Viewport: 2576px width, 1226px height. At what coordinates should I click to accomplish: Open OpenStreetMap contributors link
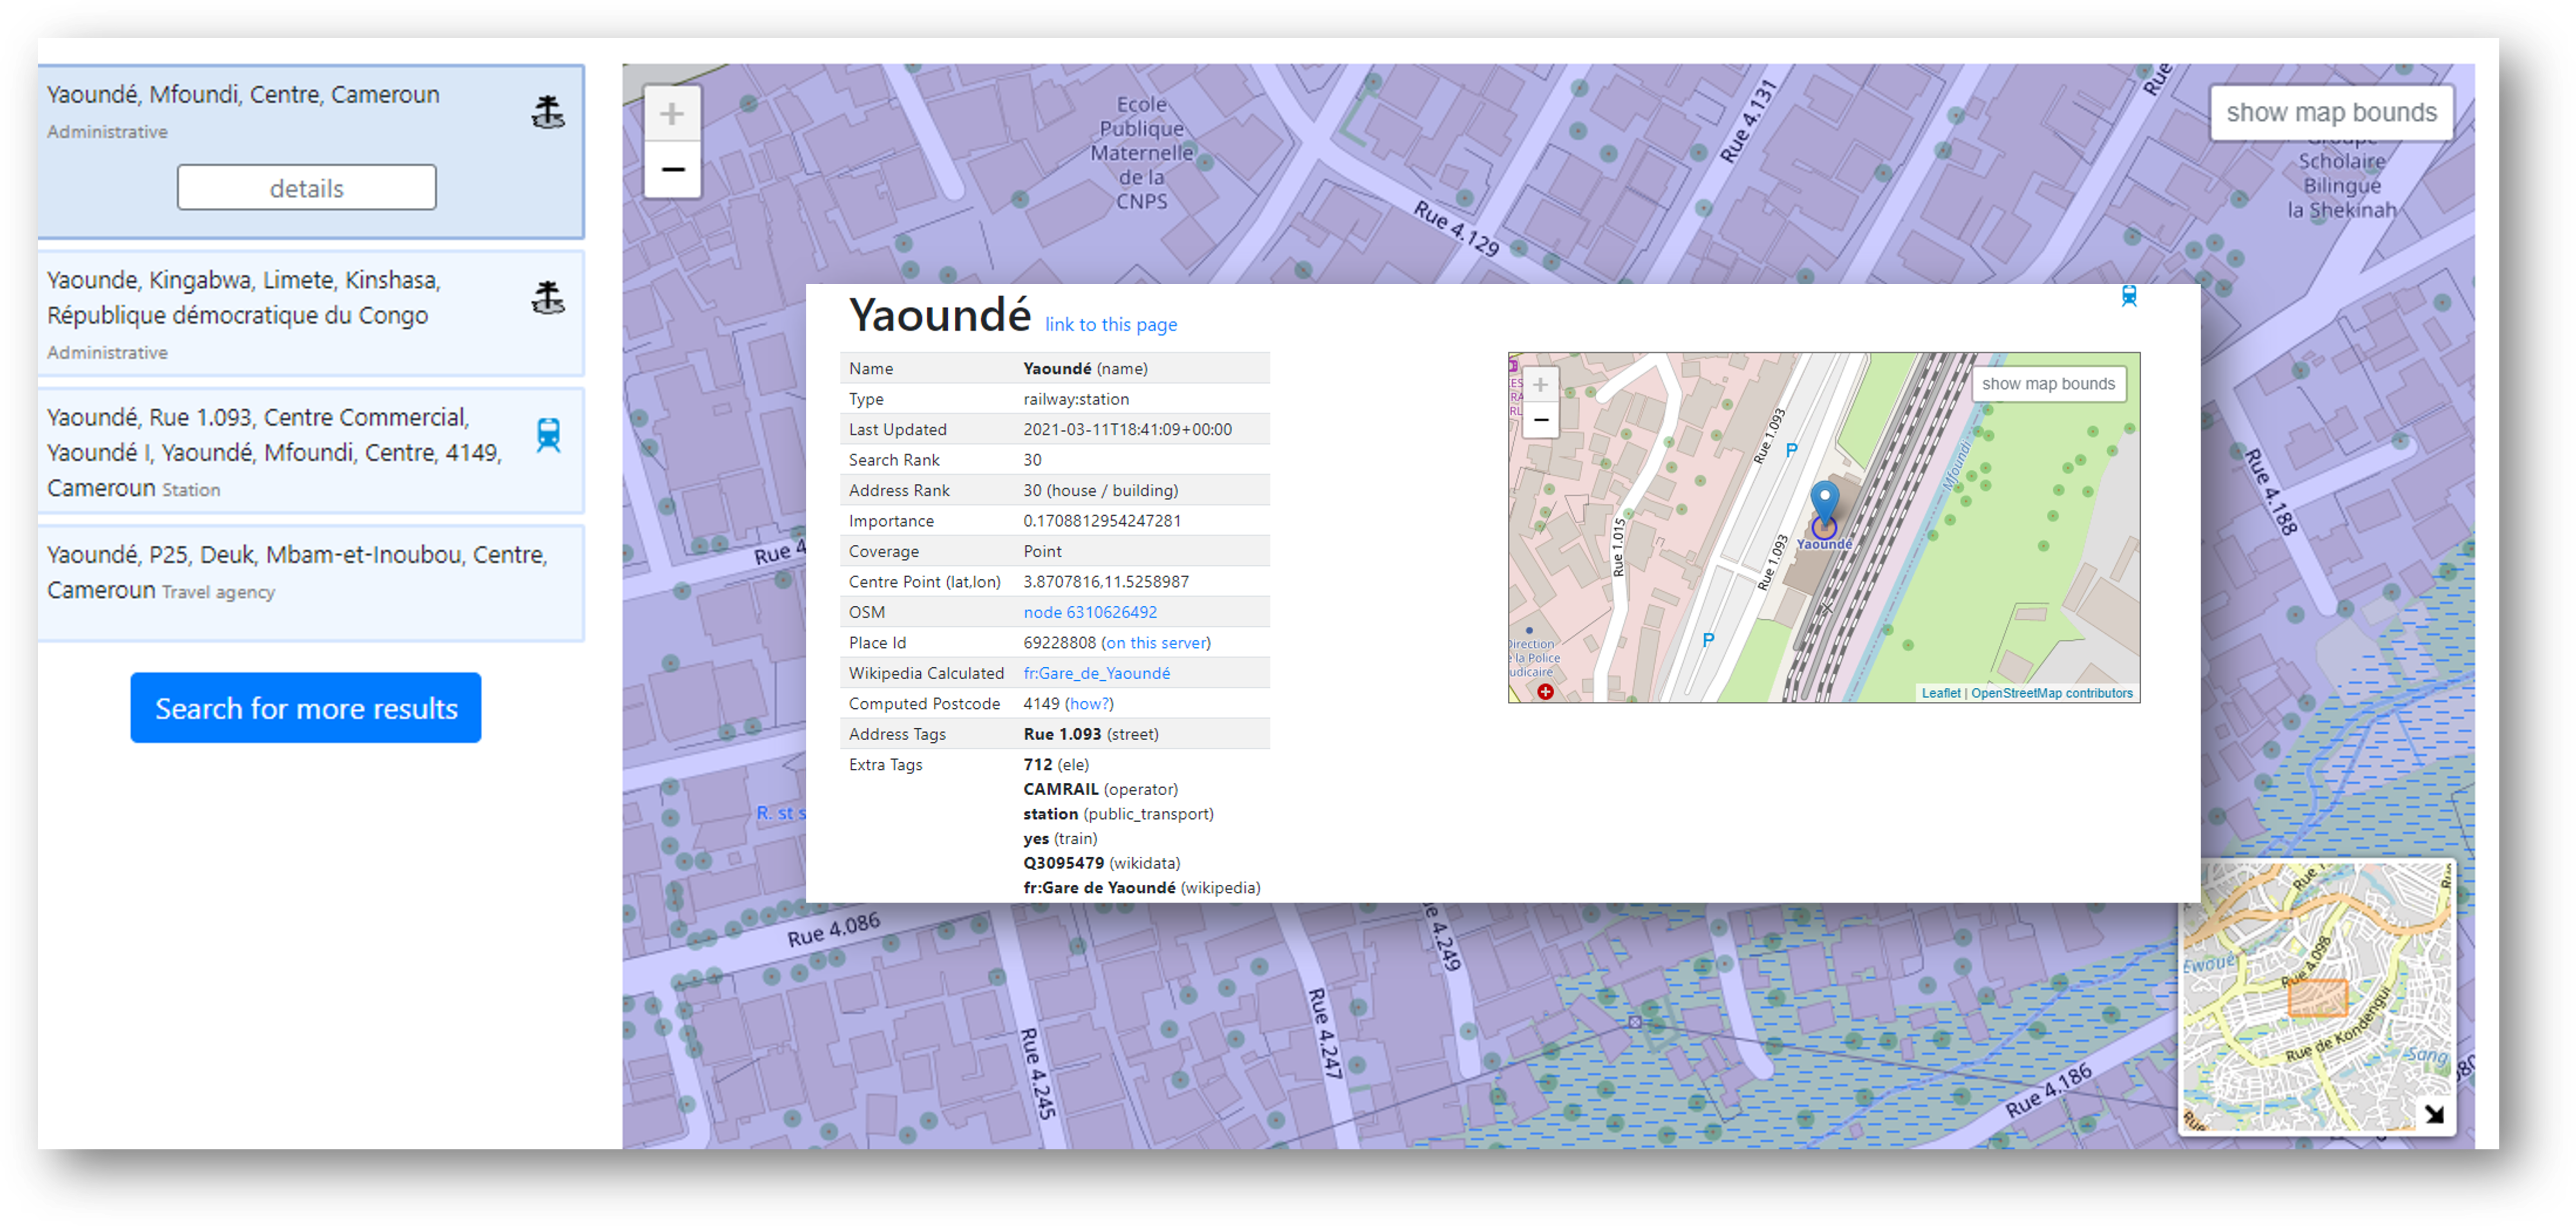coord(2051,693)
